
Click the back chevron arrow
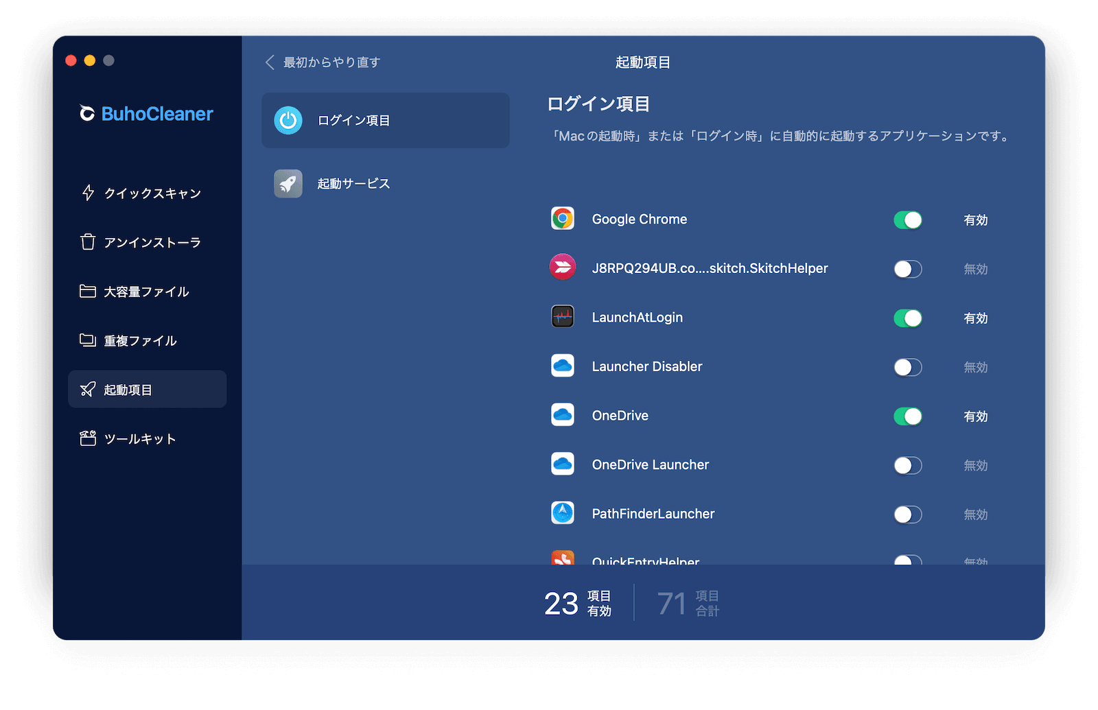pos(270,62)
